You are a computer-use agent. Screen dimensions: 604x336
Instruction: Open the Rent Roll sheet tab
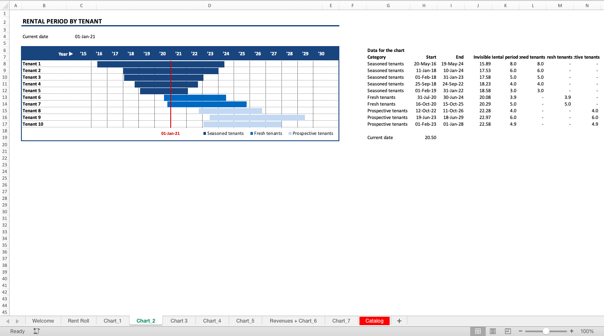click(78, 321)
